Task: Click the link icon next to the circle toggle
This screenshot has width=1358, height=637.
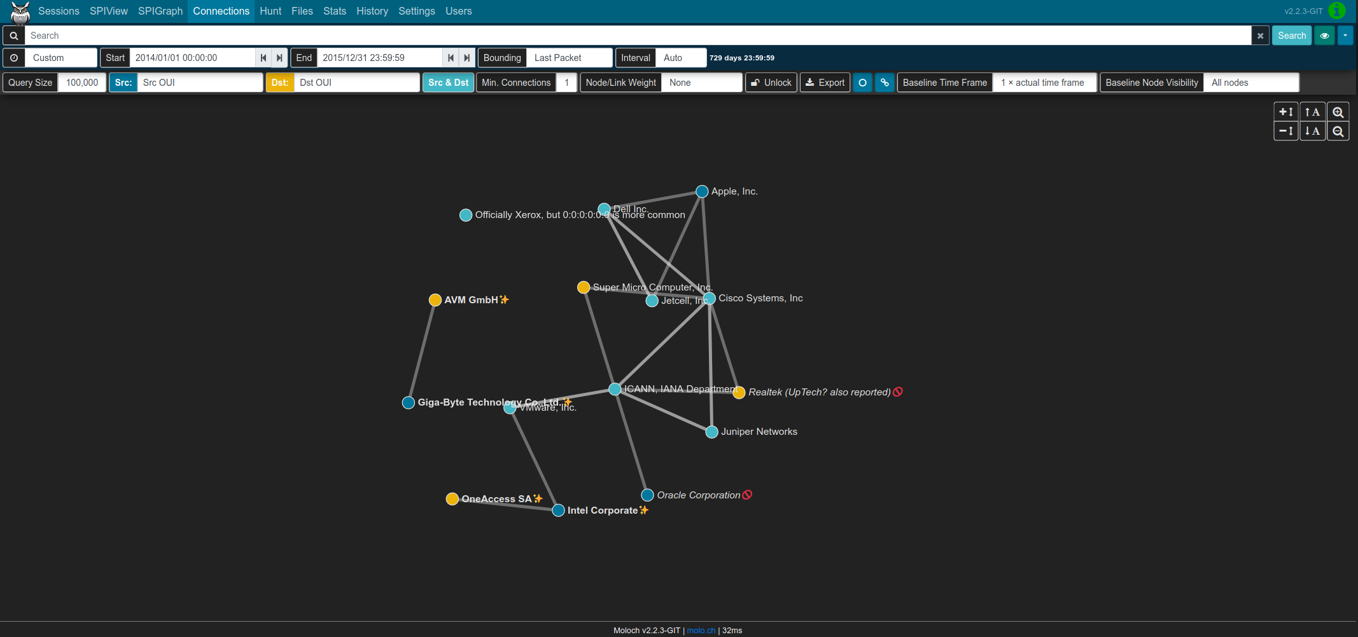Action: pos(885,82)
